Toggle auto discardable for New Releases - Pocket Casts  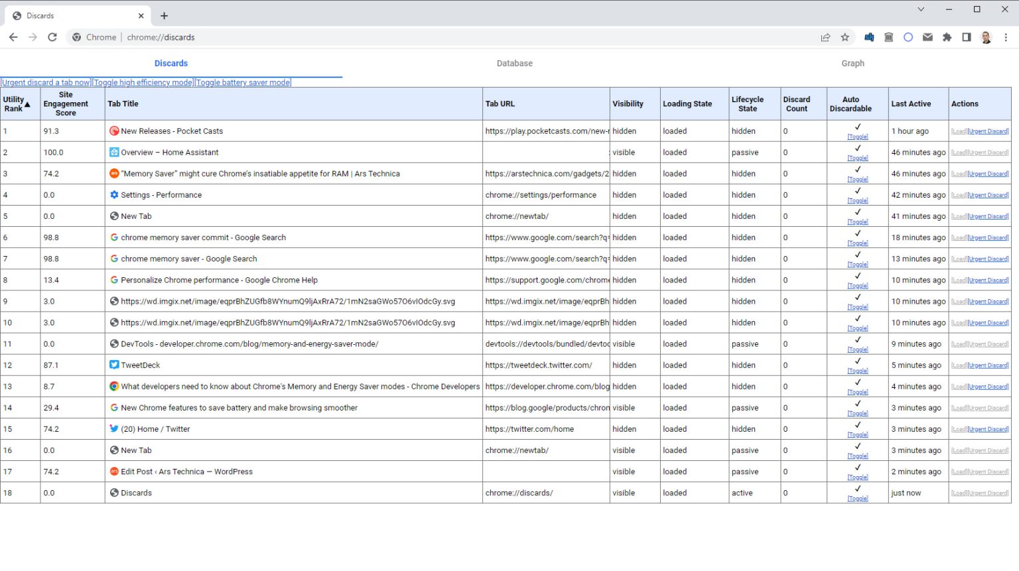[856, 136]
